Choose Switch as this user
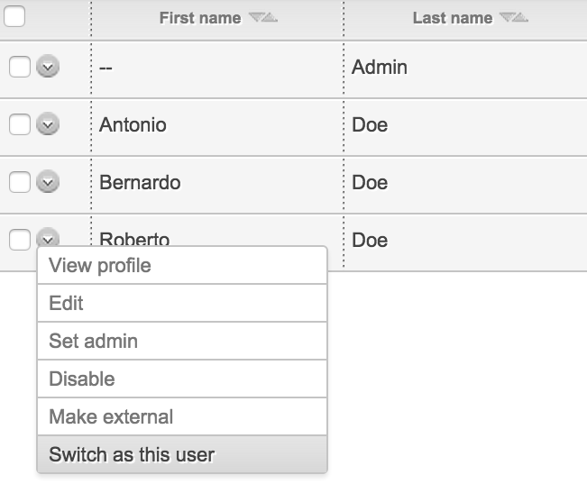This screenshot has width=587, height=484. pos(182,454)
